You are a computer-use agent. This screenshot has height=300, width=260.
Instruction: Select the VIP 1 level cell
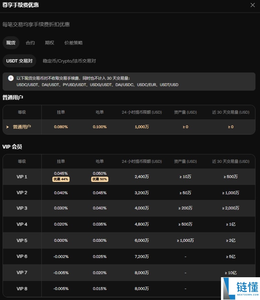tap(22, 177)
